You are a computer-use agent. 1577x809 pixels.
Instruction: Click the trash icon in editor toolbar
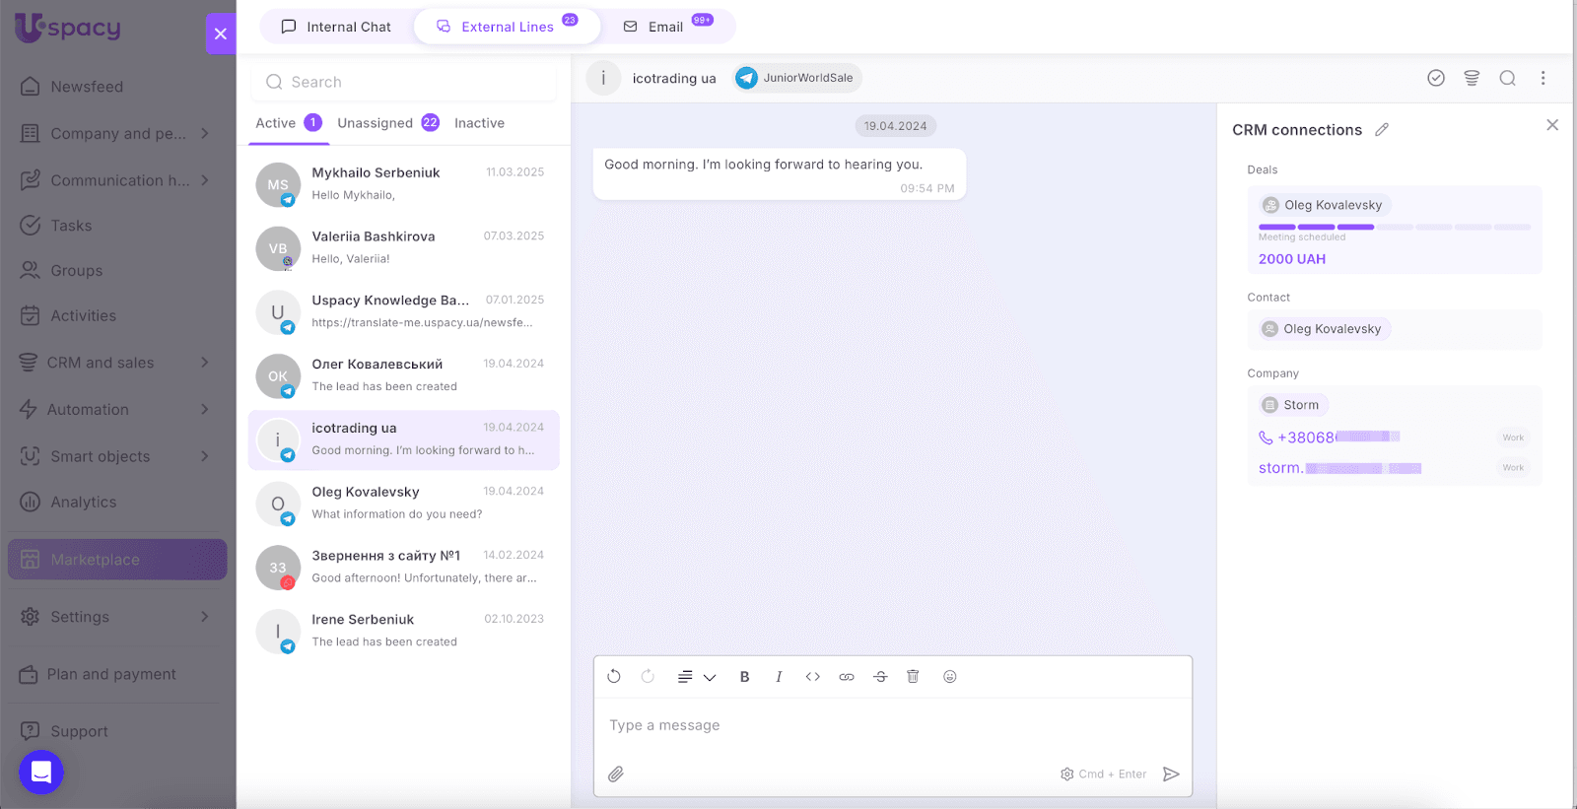pos(913,677)
